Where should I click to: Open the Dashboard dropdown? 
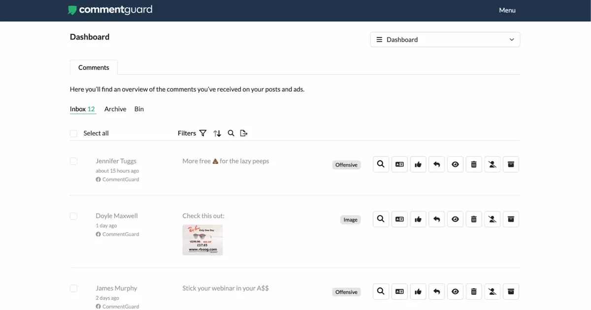445,39
